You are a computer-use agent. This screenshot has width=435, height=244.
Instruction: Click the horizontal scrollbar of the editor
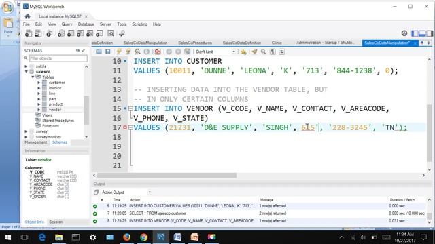pyautogui.click(x=167, y=176)
